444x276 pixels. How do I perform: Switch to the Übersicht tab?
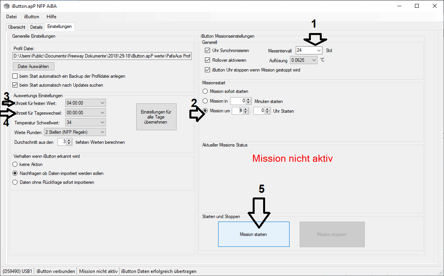[x=17, y=27]
